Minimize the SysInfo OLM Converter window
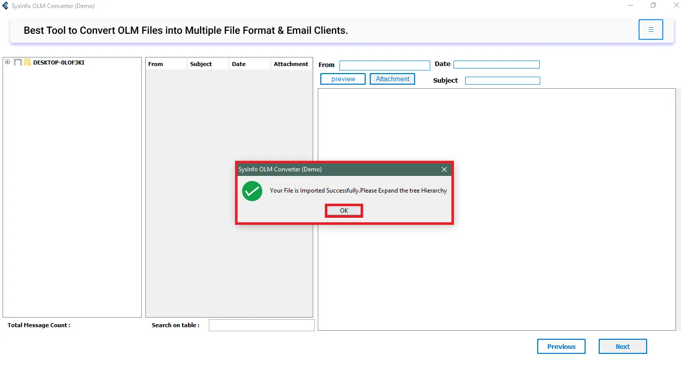Image resolution: width=689 pixels, height=367 pixels. pos(631,6)
